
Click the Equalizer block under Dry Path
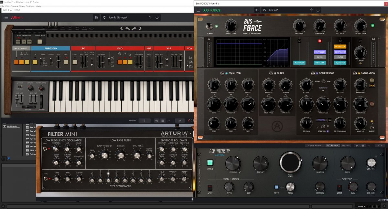(300, 63)
